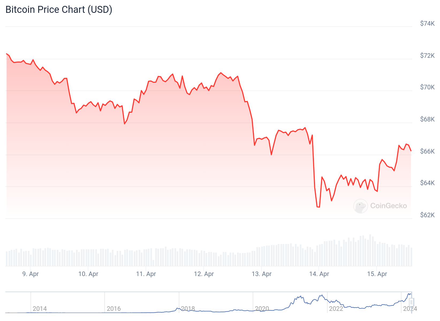Click the 2016 label in the navigator
The width and height of the screenshot is (440, 321).
(x=114, y=309)
